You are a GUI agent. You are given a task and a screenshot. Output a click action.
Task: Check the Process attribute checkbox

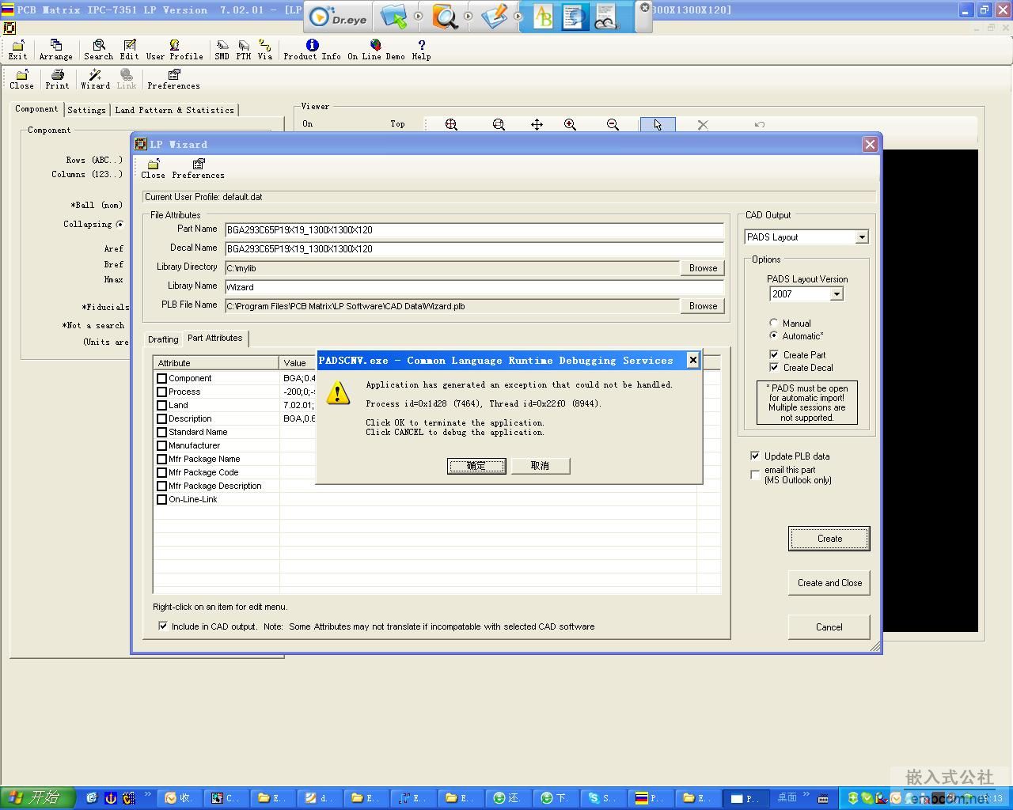point(162,392)
